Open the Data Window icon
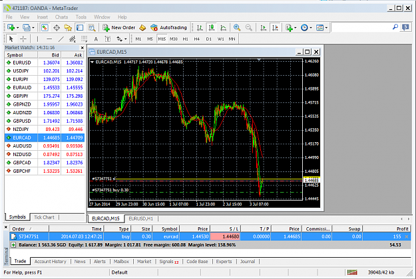This screenshot has width=416, height=279. (57, 27)
